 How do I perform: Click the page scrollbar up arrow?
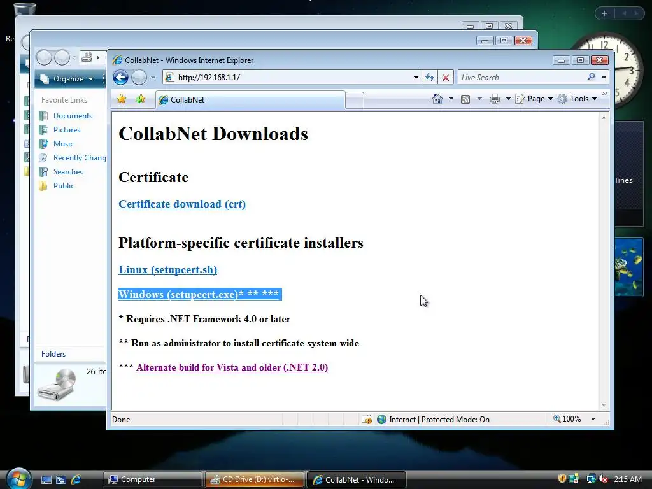[x=604, y=118]
